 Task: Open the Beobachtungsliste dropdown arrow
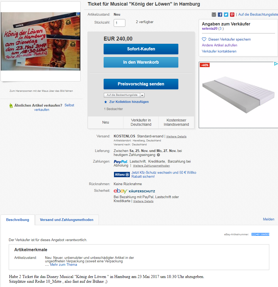(142, 95)
